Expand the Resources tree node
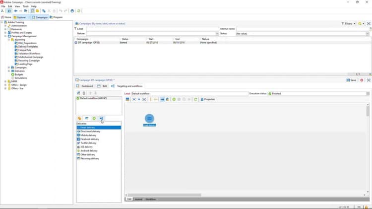The width and height of the screenshot is (372, 209). click(5, 29)
